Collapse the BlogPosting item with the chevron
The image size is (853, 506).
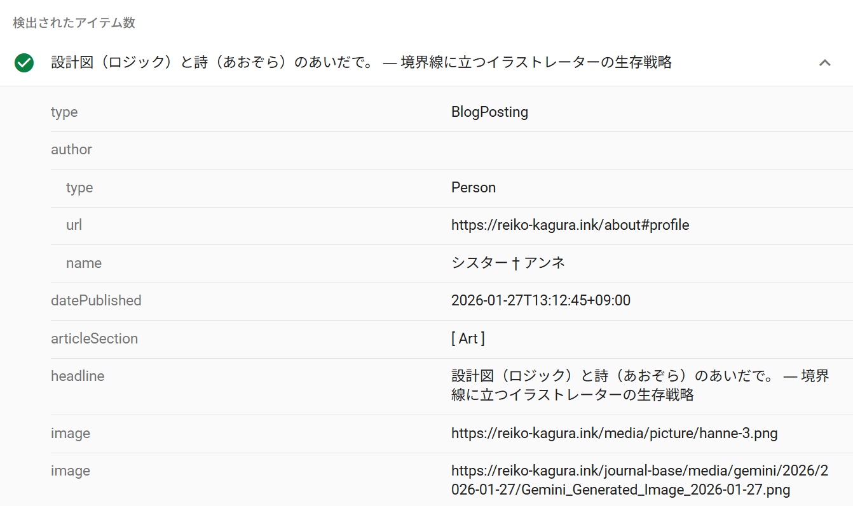825,62
